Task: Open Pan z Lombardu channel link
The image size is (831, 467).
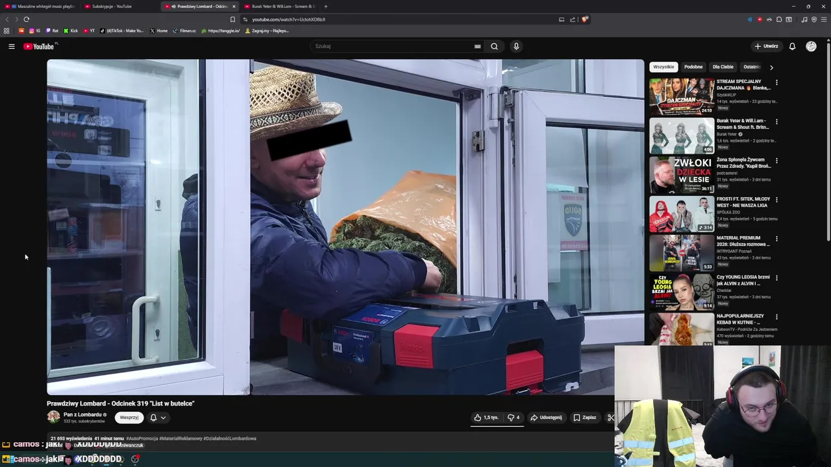Action: click(x=82, y=414)
